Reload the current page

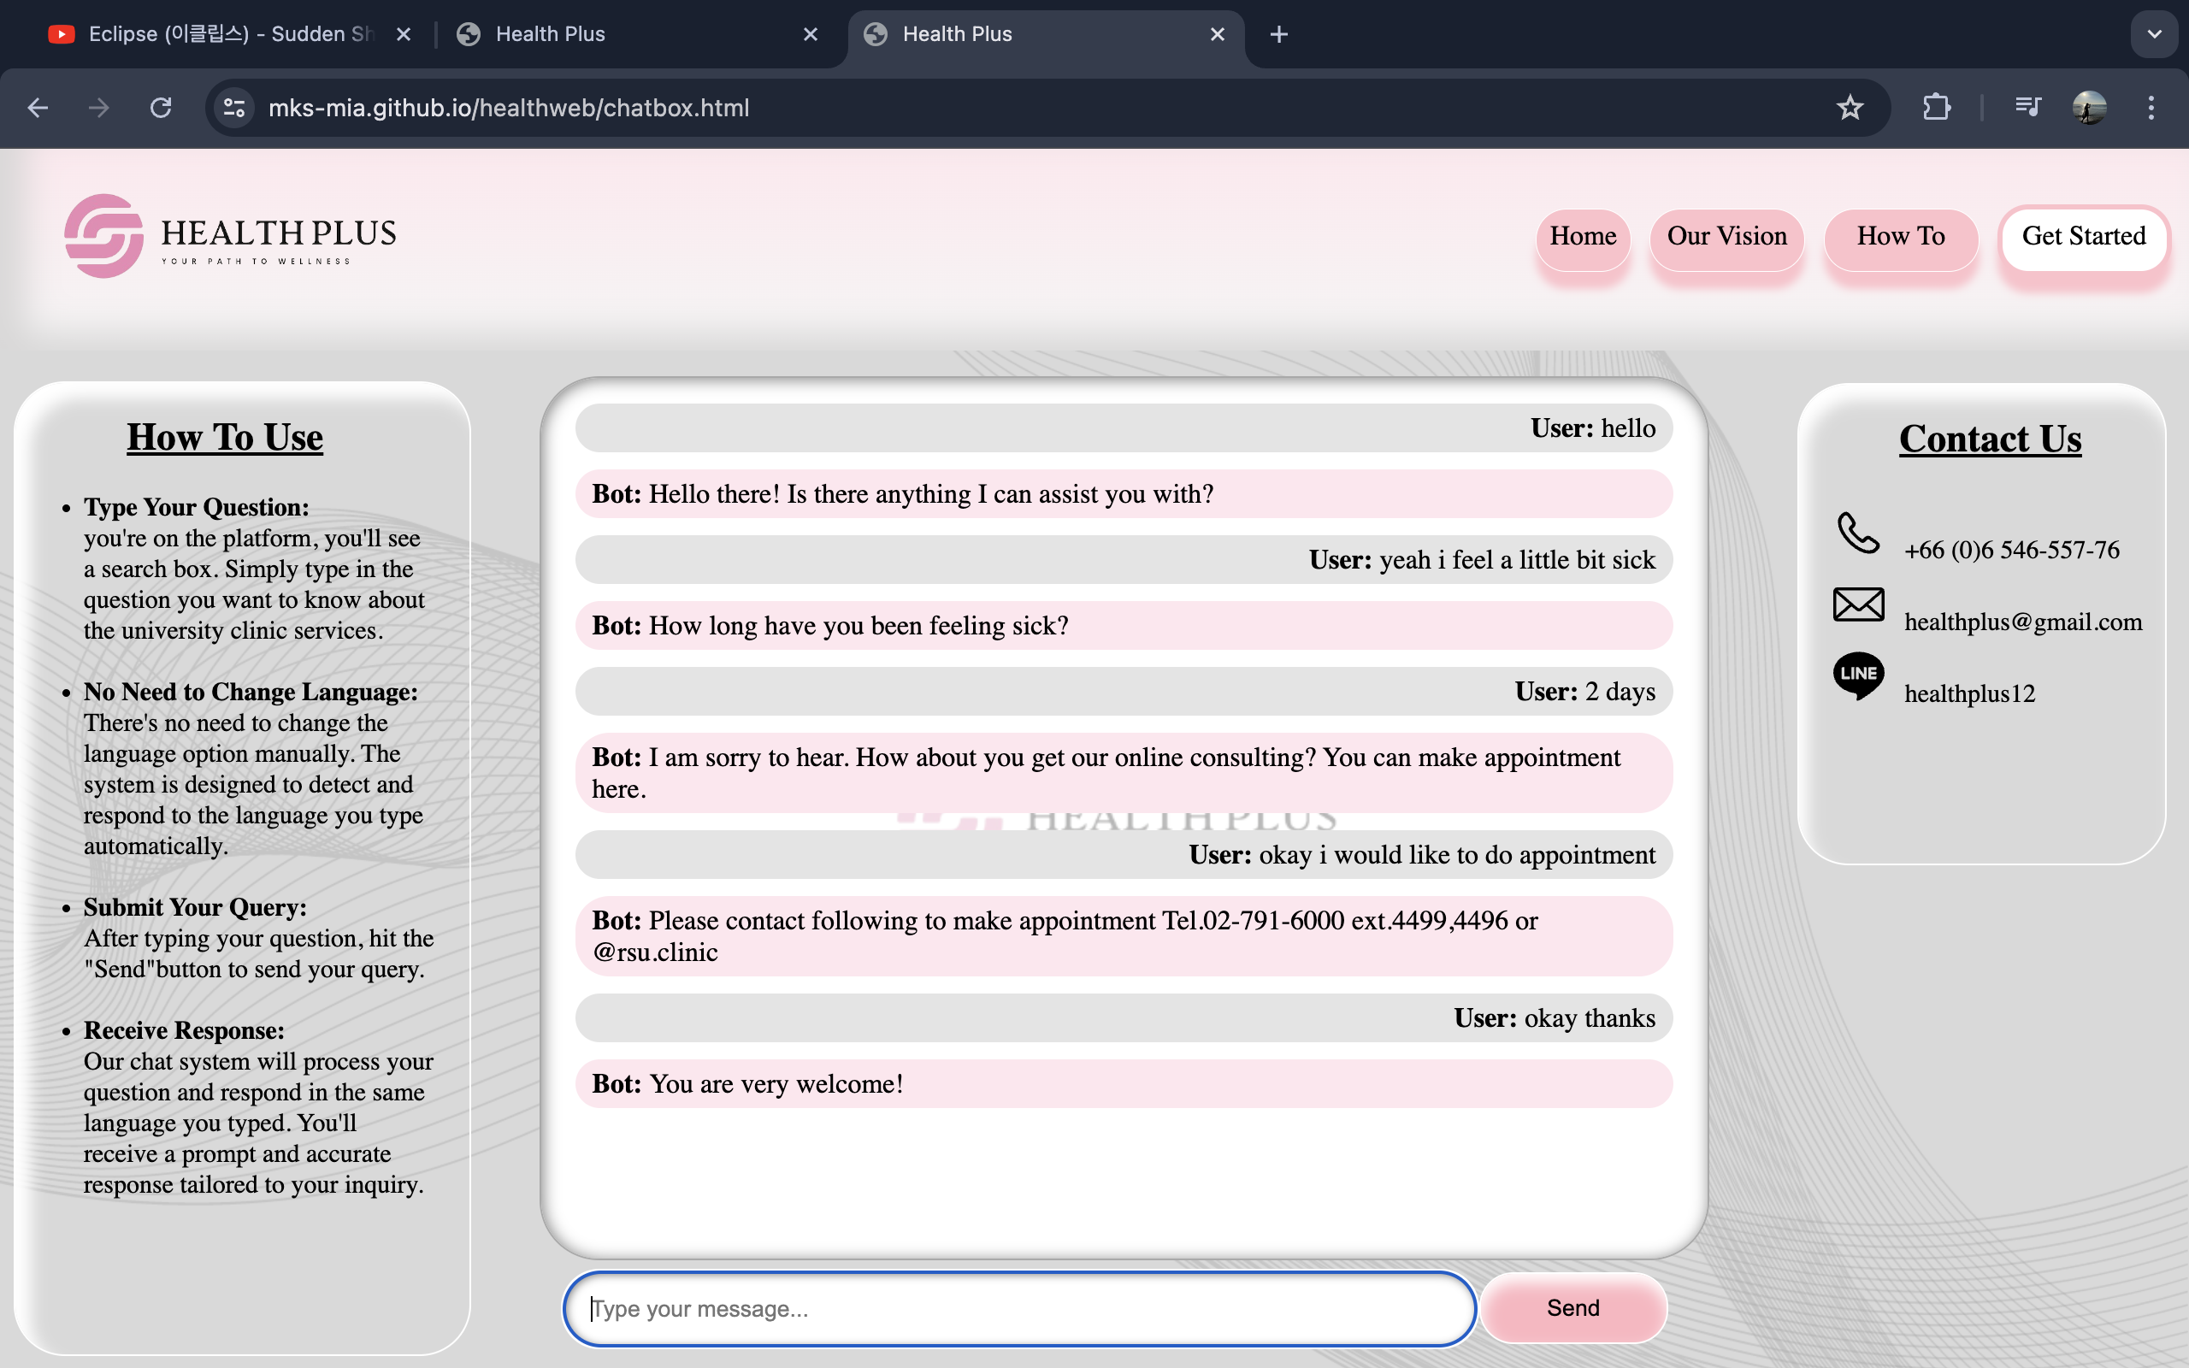(x=161, y=108)
